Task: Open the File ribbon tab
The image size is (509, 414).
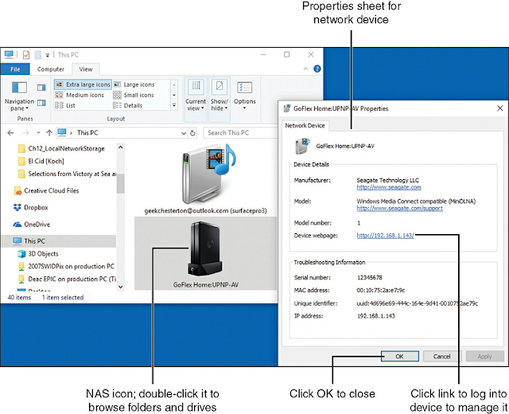Action: (x=15, y=69)
